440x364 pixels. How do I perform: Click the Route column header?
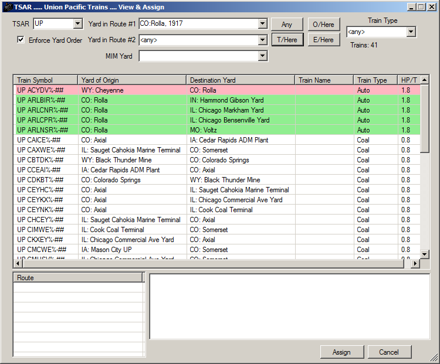click(x=78, y=278)
